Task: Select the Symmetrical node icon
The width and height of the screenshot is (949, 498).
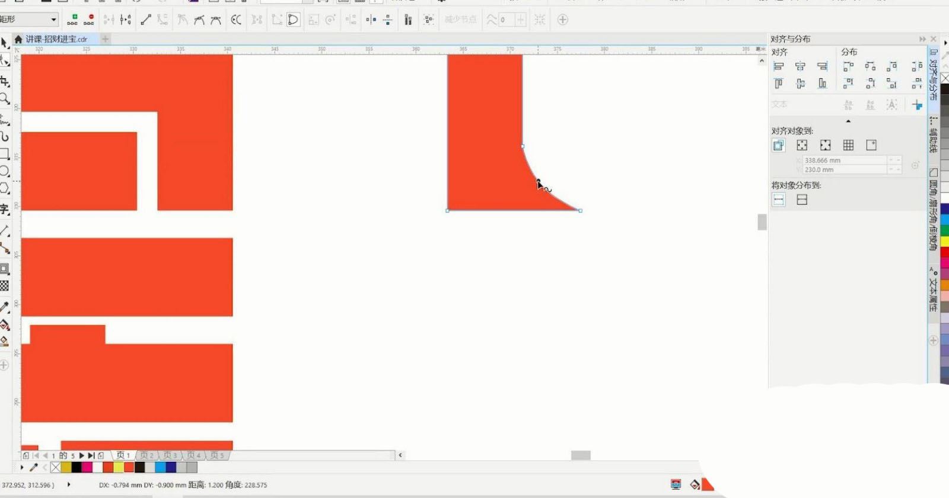Action: [216, 20]
